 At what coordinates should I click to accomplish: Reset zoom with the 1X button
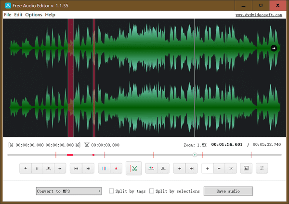[x=231, y=168]
